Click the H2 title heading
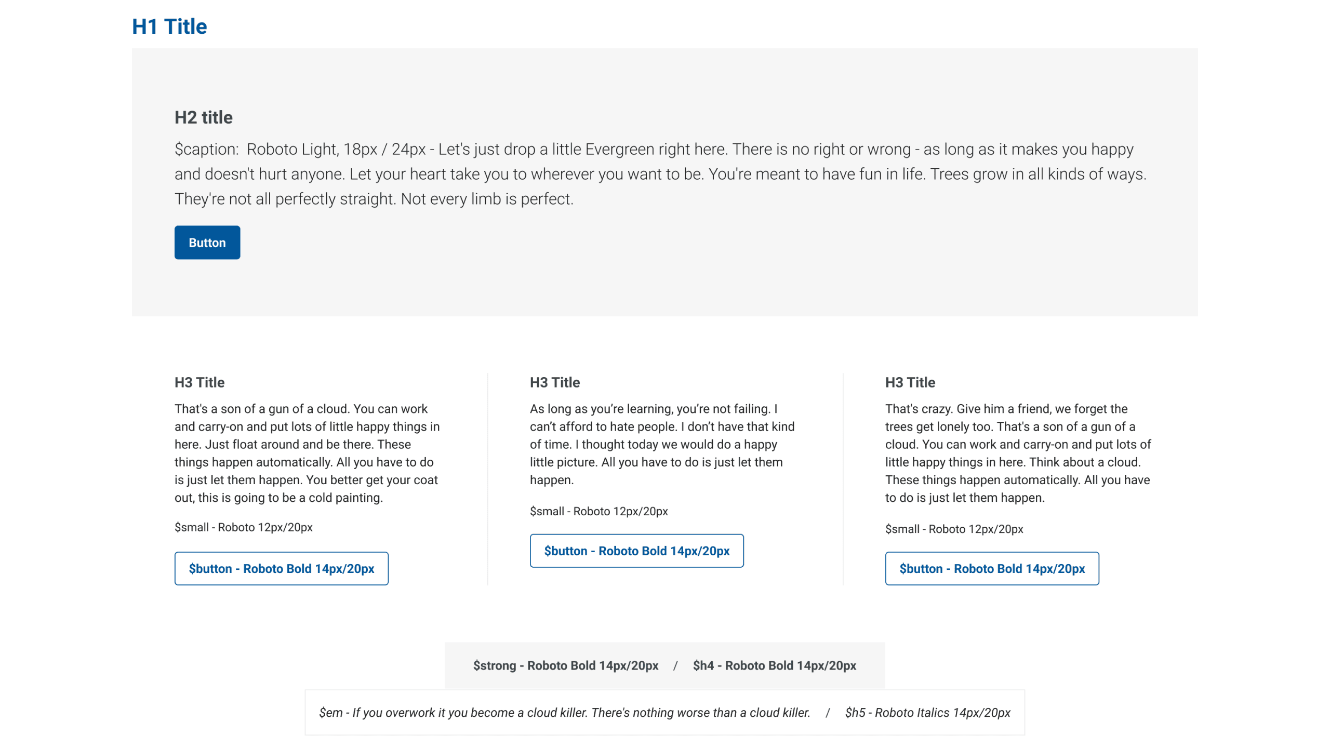This screenshot has height=748, width=1330. tap(203, 117)
